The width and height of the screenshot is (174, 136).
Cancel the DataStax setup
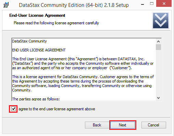coord(153,125)
